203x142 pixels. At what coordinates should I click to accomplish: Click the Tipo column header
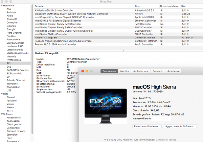tap(146, 6)
